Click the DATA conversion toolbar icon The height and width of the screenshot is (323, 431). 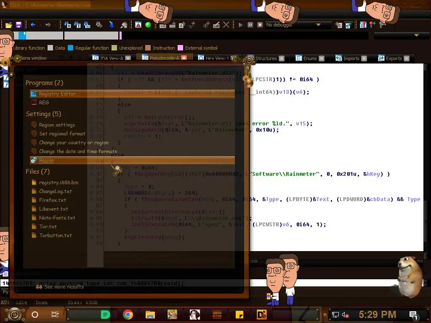coord(172,26)
